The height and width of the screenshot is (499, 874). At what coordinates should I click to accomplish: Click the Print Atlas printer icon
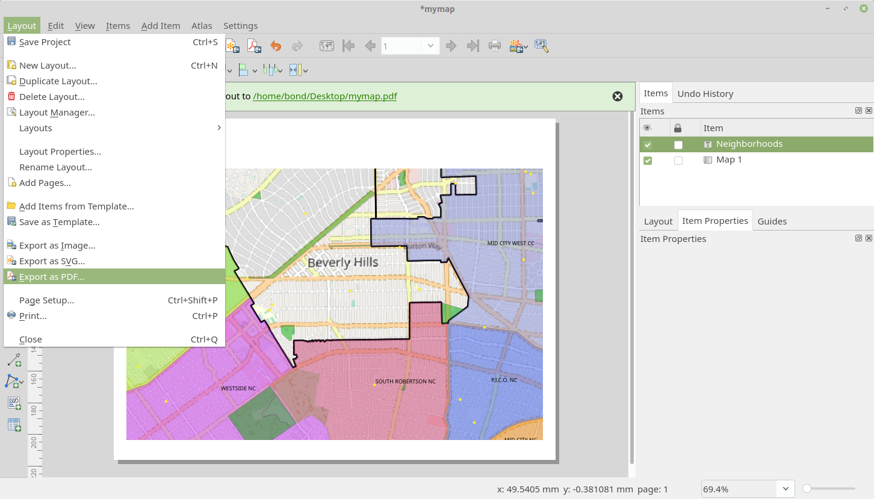click(x=495, y=46)
